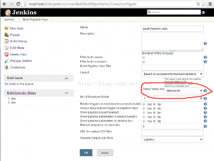The width and height of the screenshot is (214, 161).
Task: Click the Credentials keys icon
Action: coord(6,67)
